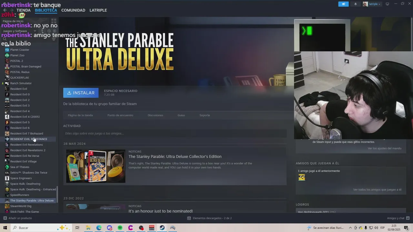Select SteamWorld Dig in the list

21,206
